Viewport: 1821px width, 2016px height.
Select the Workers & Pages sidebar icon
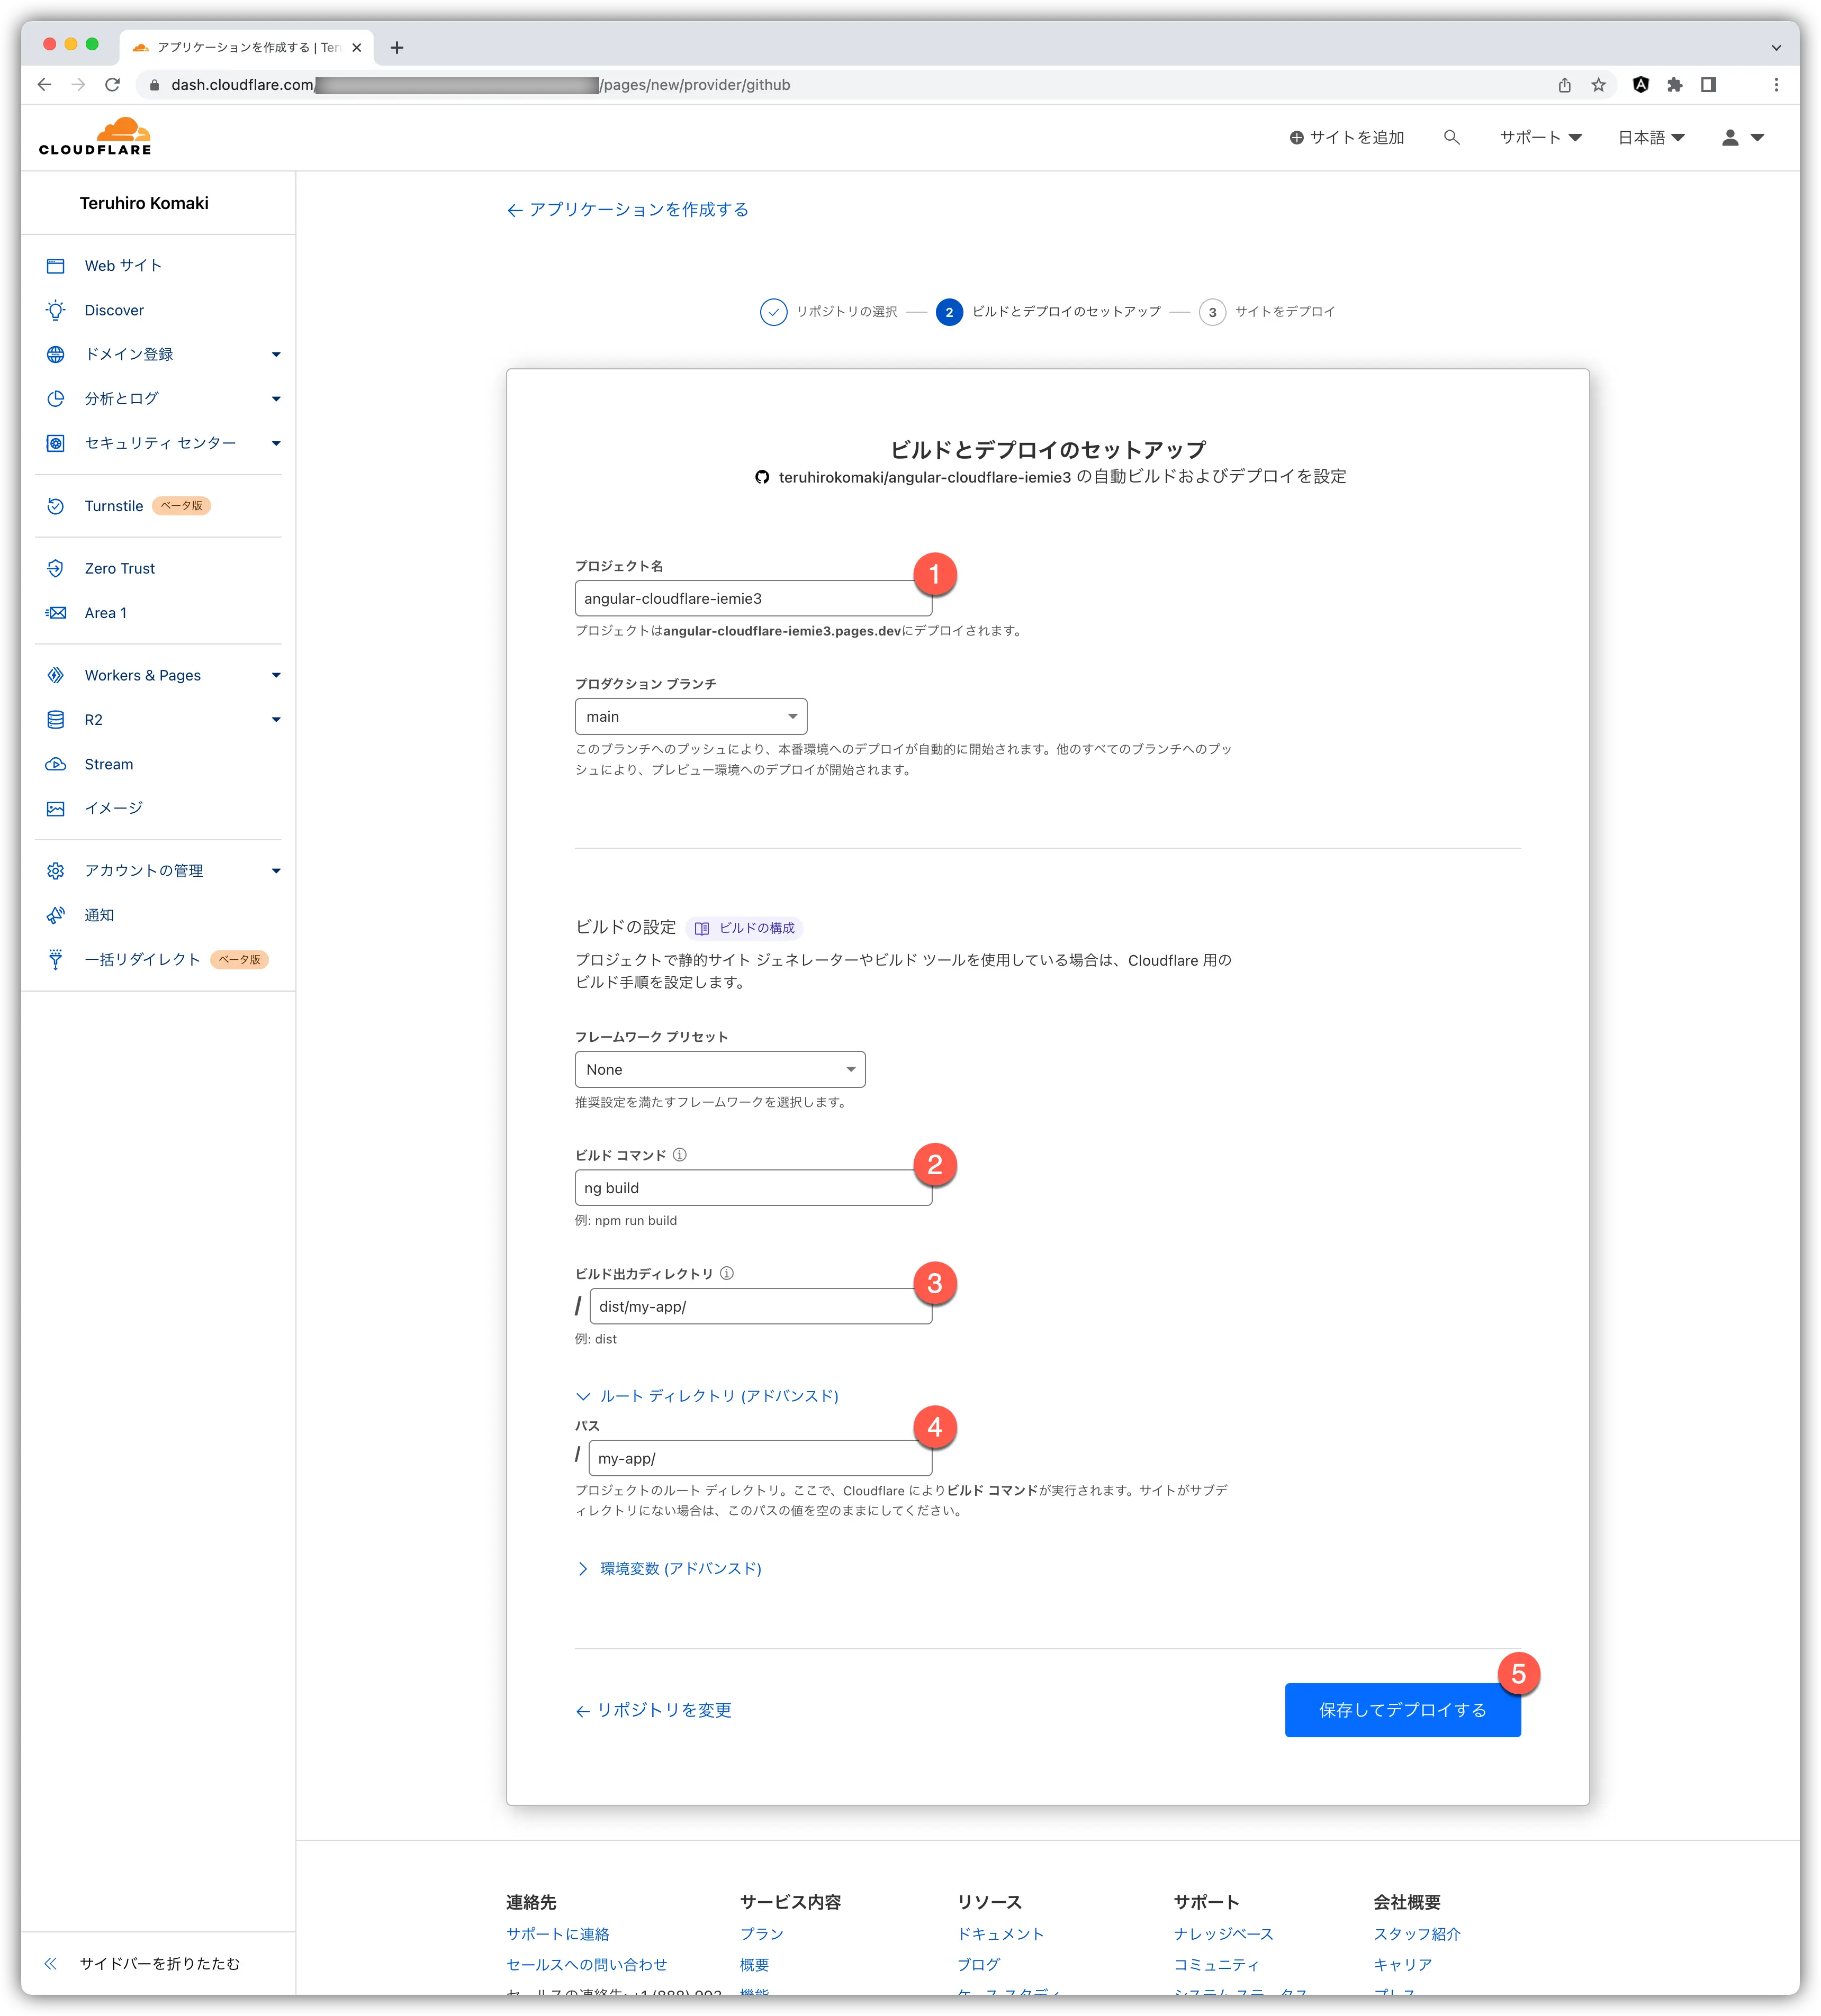pos(56,675)
